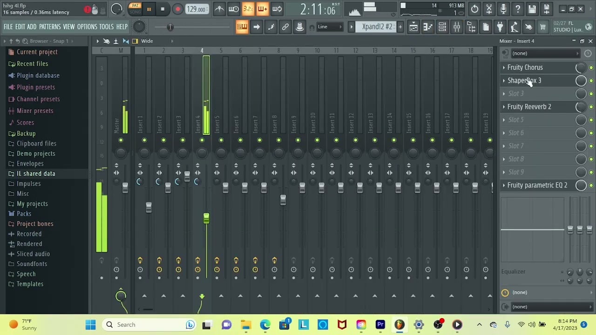
Task: Toggle the metronome icon
Action: (x=219, y=9)
